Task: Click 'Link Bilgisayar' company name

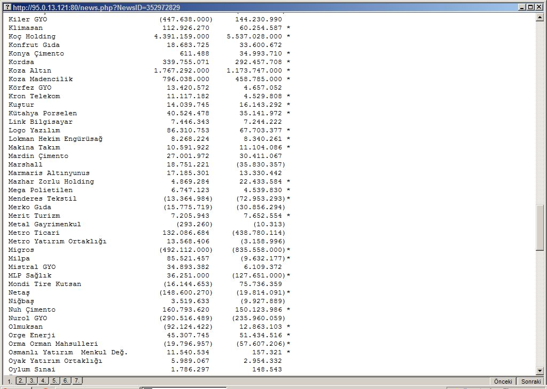Action: tap(41, 122)
